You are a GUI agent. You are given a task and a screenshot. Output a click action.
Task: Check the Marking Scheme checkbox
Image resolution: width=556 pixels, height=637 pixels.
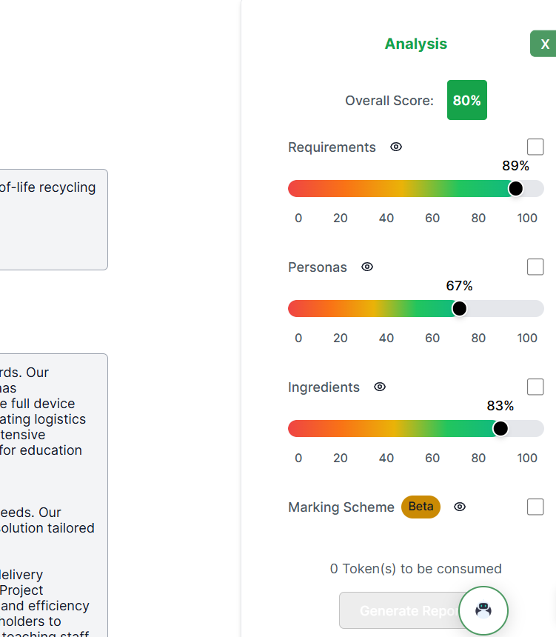(535, 507)
